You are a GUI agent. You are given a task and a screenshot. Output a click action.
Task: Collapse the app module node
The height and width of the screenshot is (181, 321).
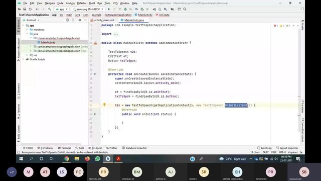[x=24, y=26]
